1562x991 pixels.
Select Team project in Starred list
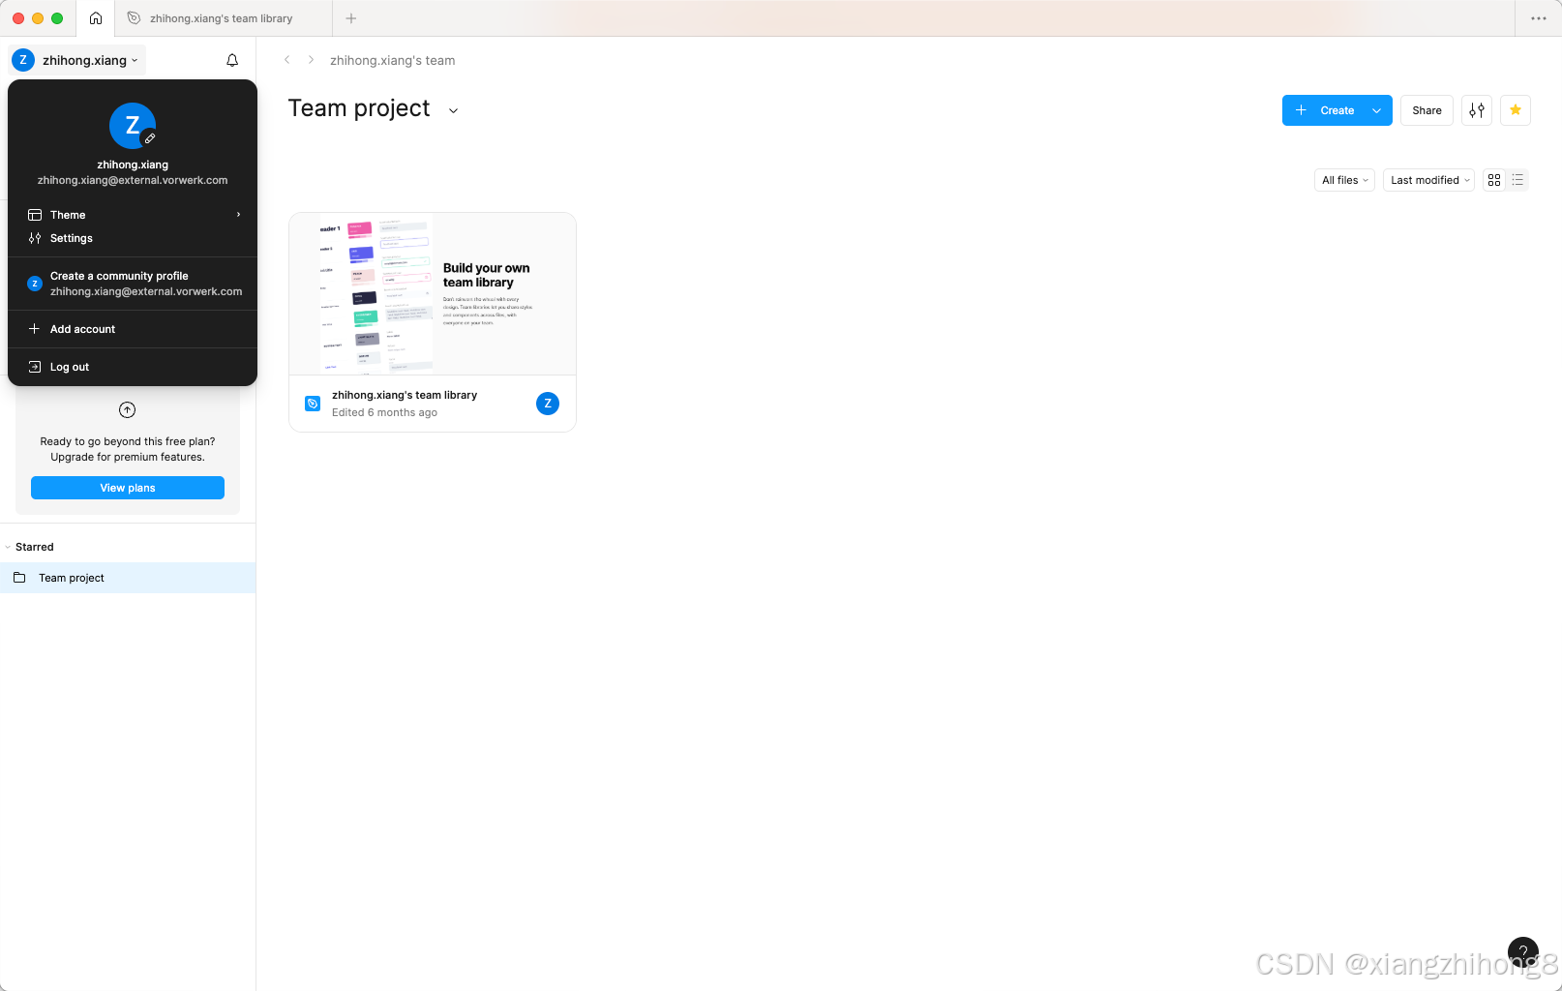click(128, 578)
